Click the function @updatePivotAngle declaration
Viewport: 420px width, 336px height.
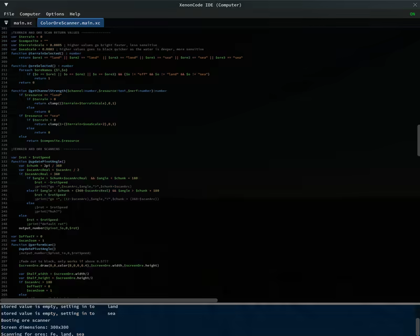38,162
